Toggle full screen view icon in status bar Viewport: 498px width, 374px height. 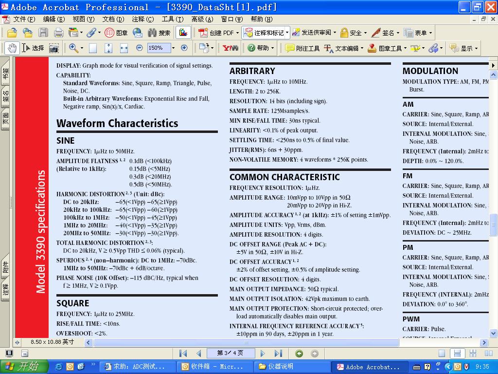pos(9,354)
